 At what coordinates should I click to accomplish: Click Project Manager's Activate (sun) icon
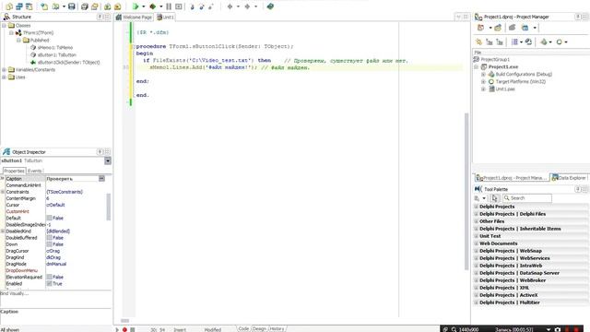[478, 41]
